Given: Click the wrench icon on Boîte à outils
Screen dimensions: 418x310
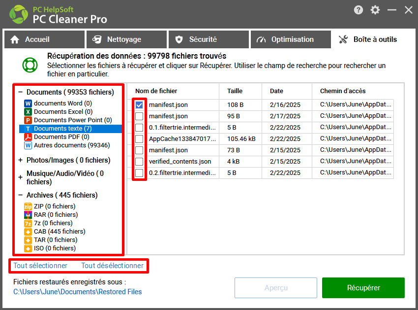Looking at the screenshot, I should pyautogui.click(x=343, y=39).
